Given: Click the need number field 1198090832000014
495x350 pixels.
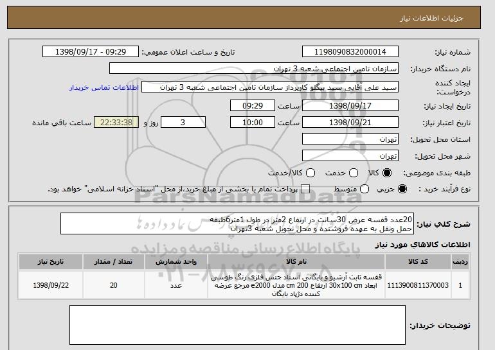Looking at the screenshot, I should click(350, 52).
